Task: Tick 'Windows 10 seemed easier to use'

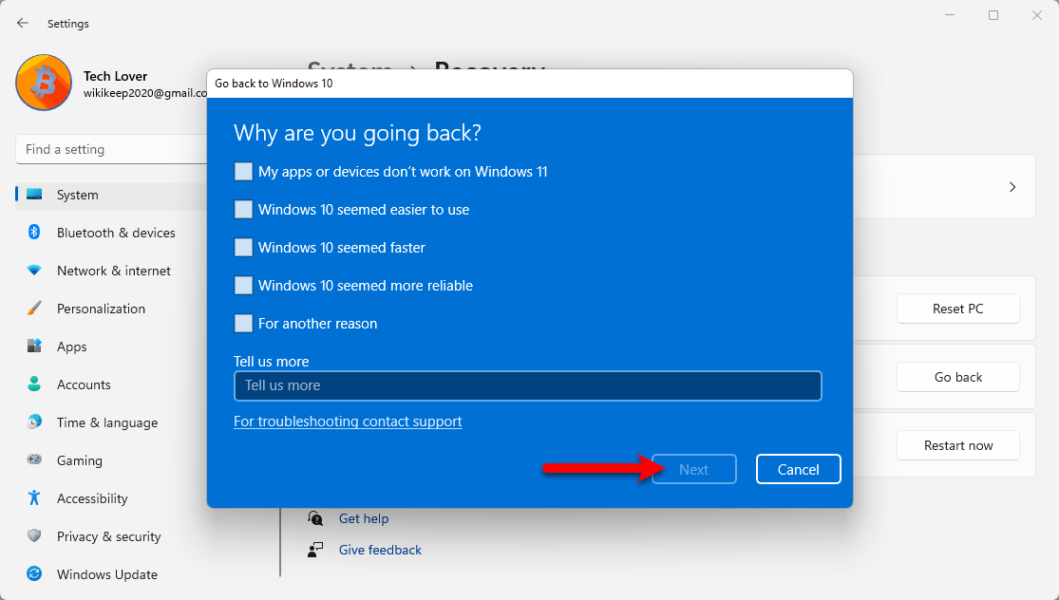Action: pos(243,209)
